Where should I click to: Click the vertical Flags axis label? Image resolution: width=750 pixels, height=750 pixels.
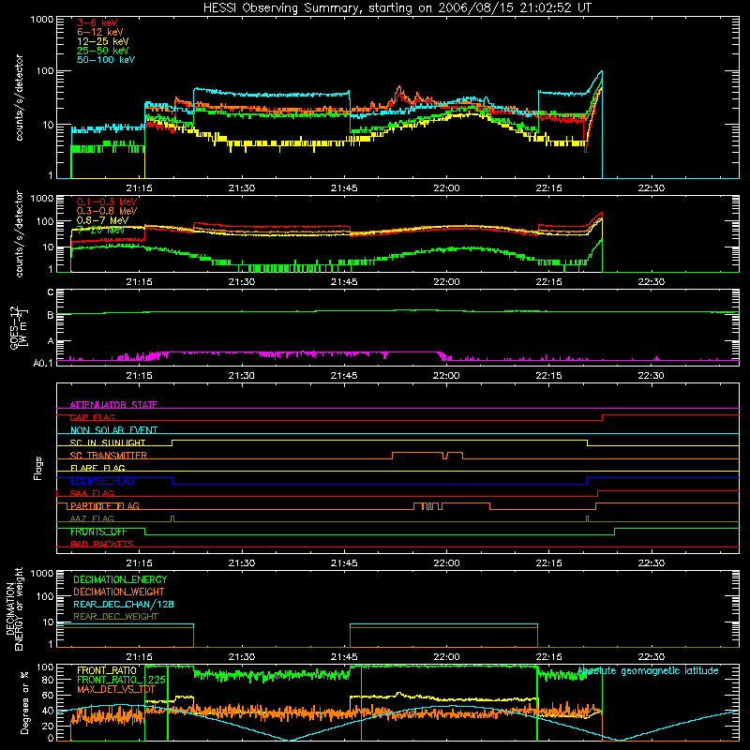click(x=38, y=468)
